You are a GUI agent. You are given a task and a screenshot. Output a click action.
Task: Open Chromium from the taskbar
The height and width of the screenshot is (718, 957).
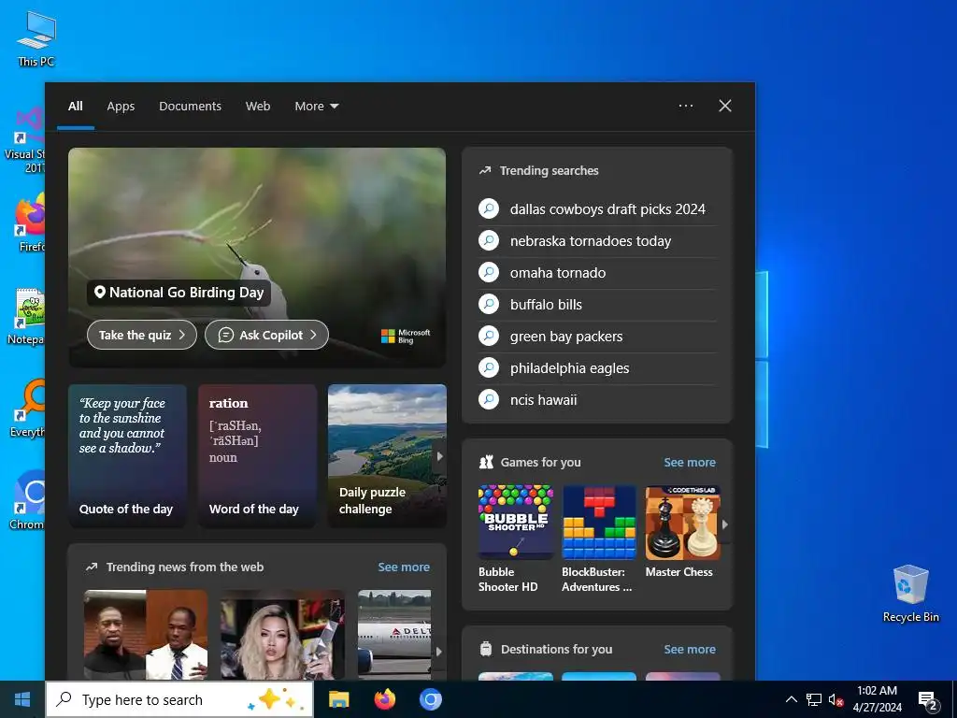430,699
